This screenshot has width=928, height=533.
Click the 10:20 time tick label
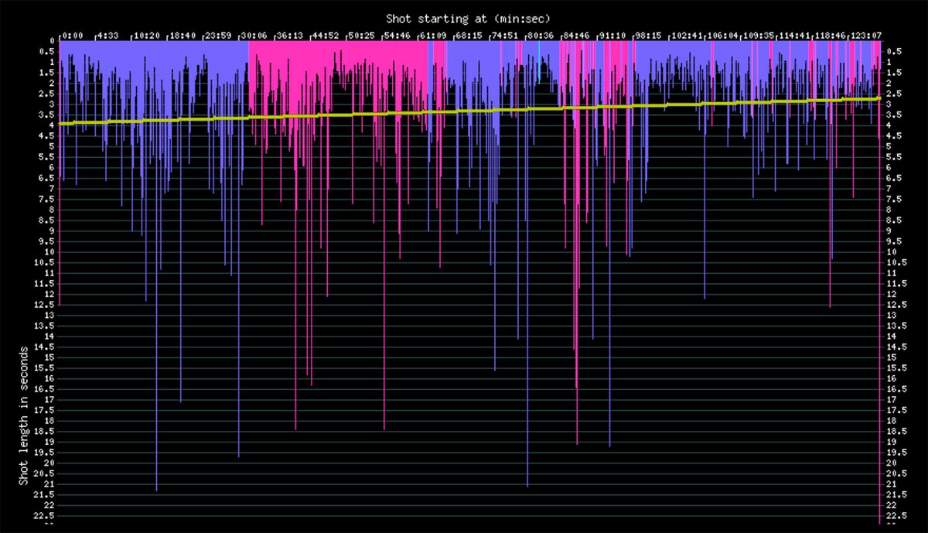tap(148, 35)
